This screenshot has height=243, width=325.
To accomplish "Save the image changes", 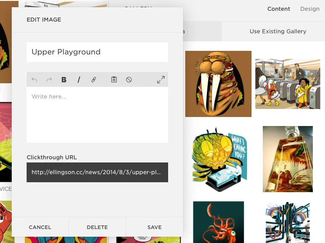I will [155, 227].
